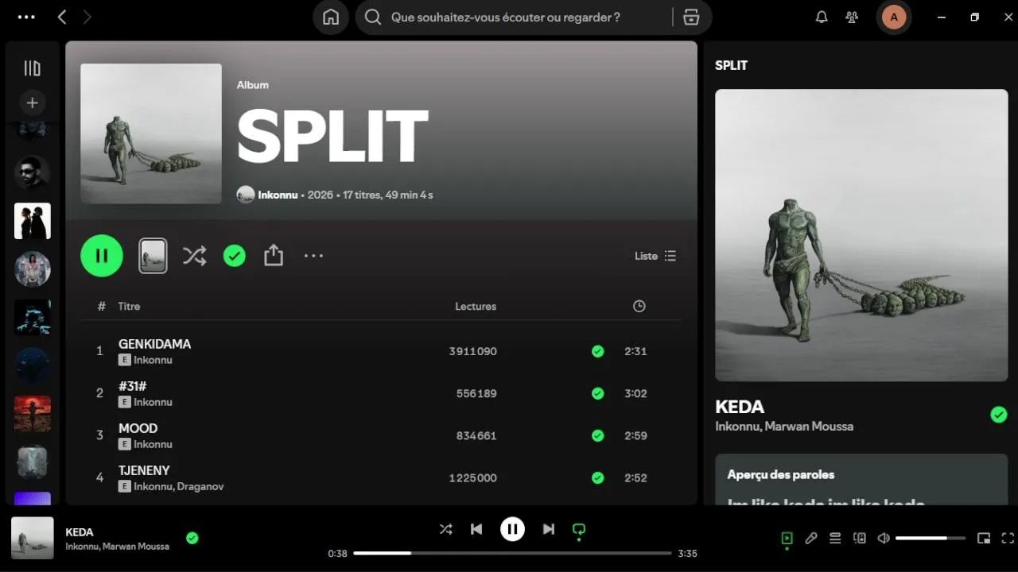Open the mini player icon
The image size is (1018, 572).
tap(984, 538)
